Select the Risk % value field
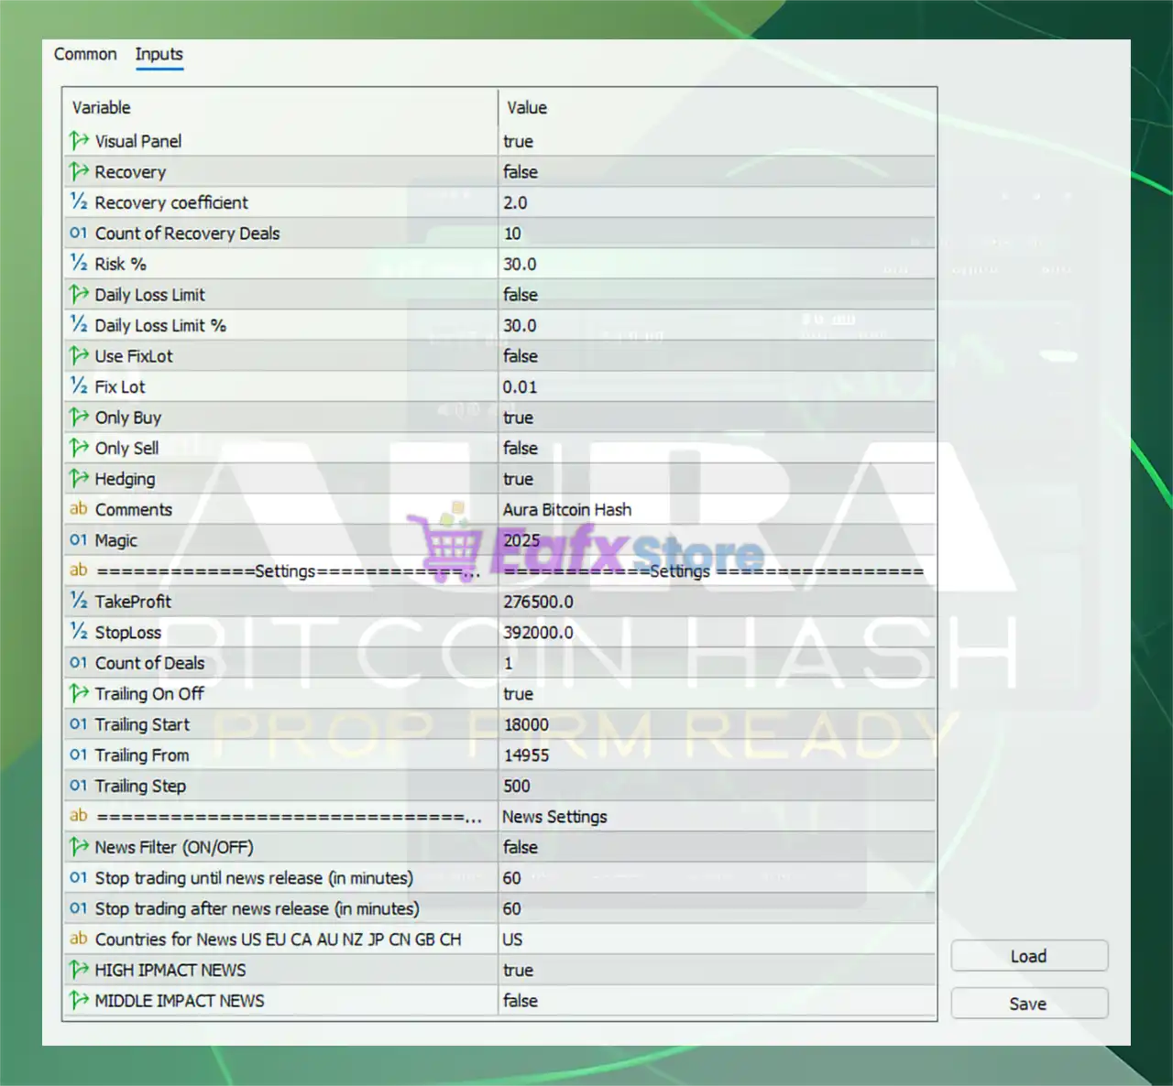1173x1086 pixels. point(715,264)
